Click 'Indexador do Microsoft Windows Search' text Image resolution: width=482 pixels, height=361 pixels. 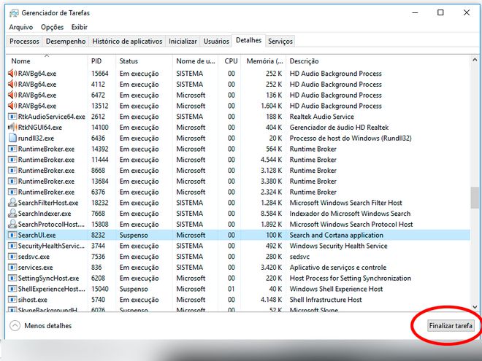[350, 214]
